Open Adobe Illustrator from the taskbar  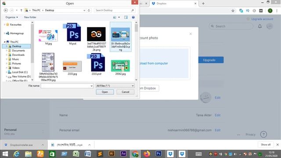112,154
